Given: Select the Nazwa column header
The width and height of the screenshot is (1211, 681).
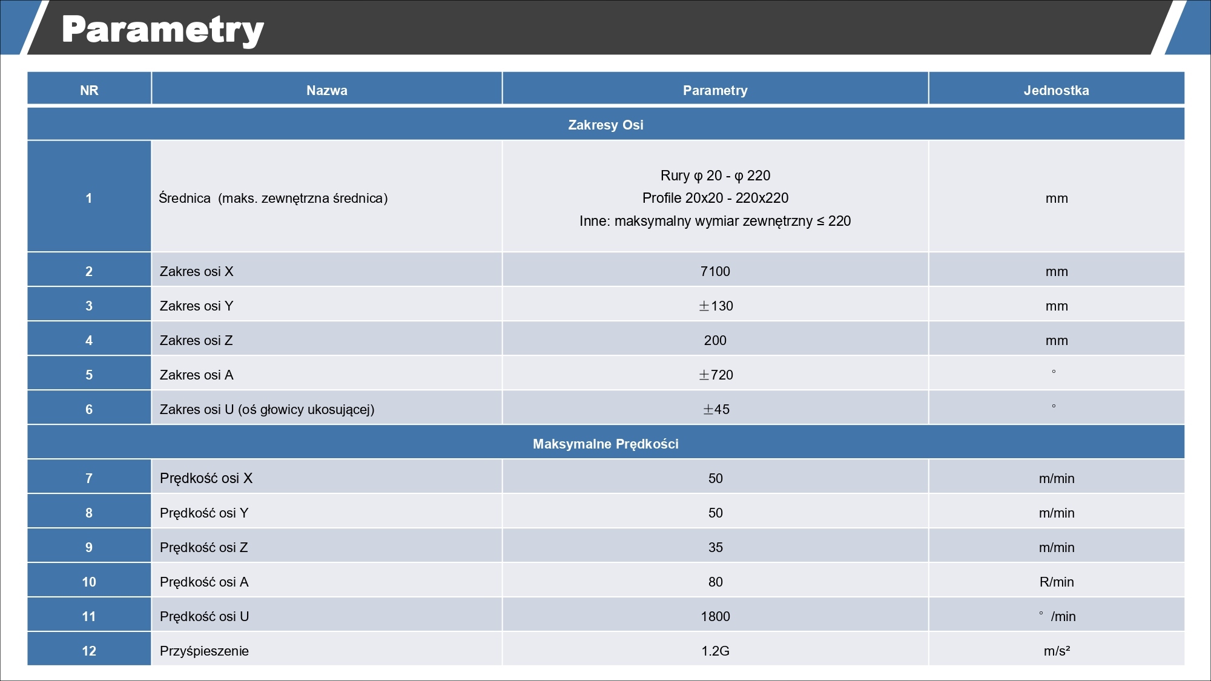Looking at the screenshot, I should point(326,90).
